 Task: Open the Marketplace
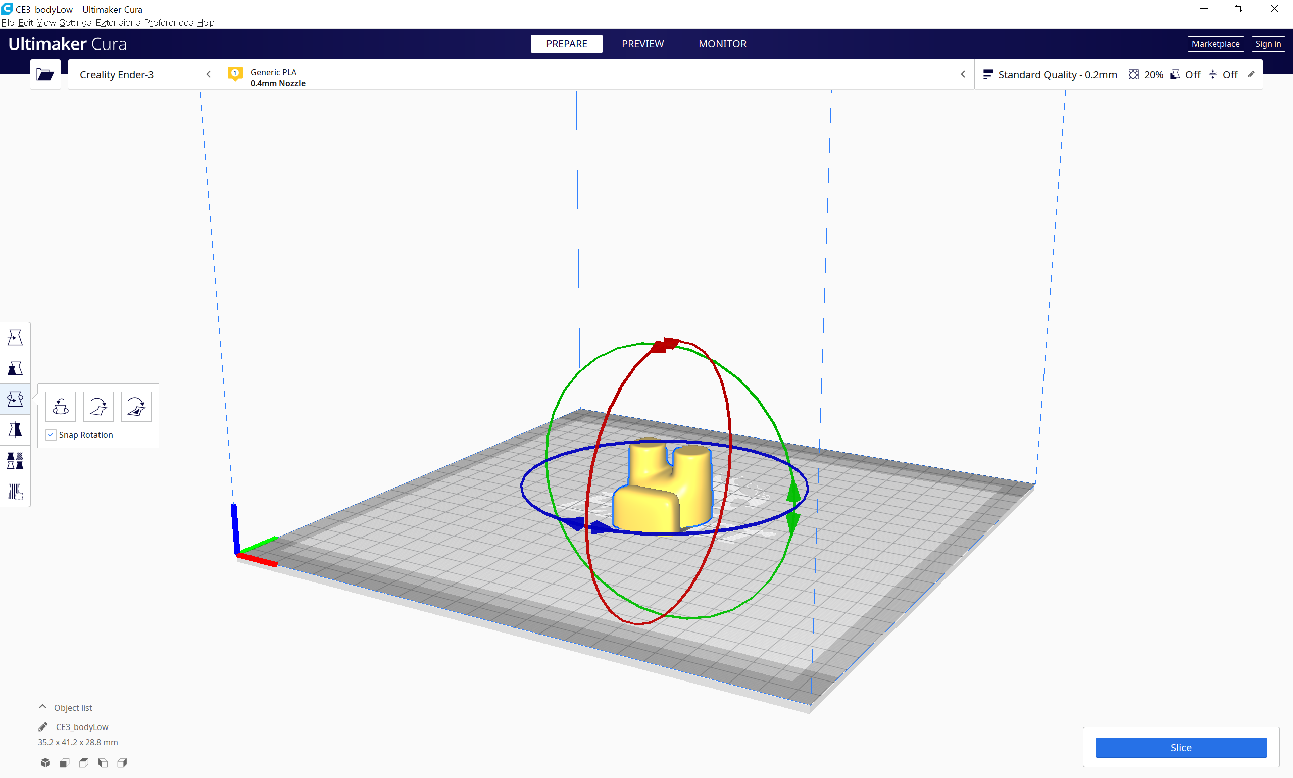[1215, 44]
